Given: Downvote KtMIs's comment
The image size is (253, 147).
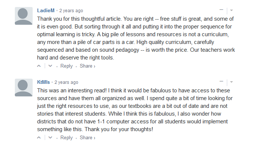Looking at the screenshot, I should click(50, 137).
